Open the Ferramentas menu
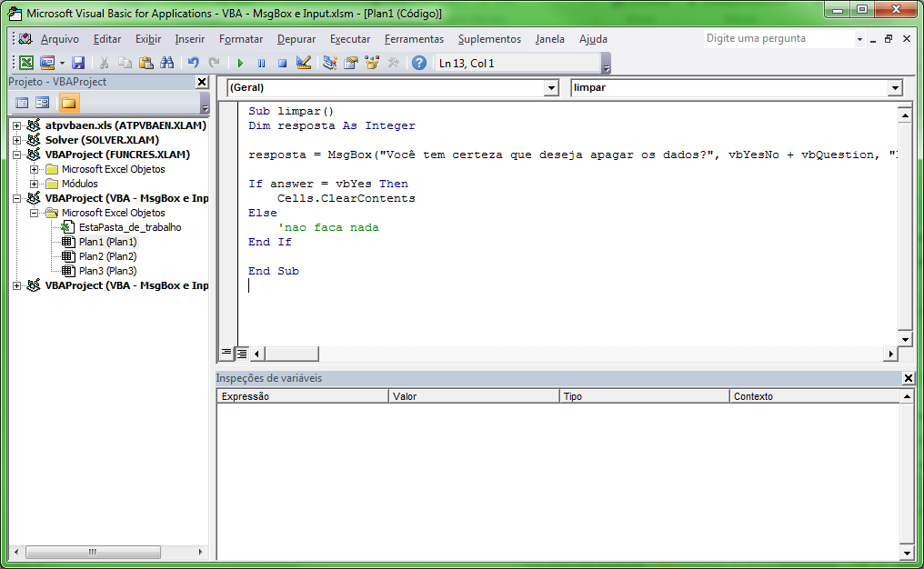The image size is (924, 569). (415, 39)
